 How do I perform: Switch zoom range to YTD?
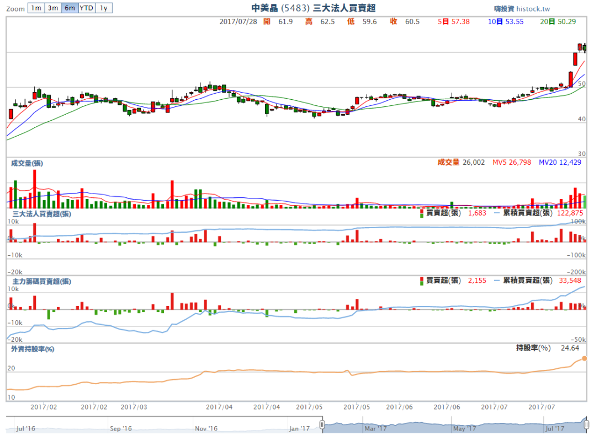86,8
